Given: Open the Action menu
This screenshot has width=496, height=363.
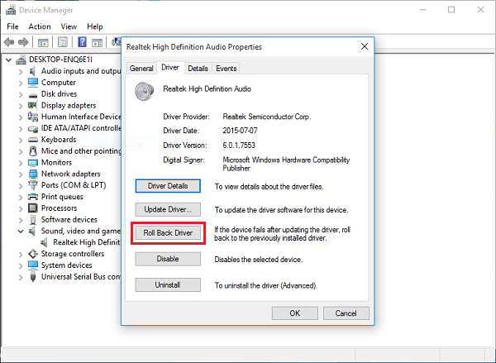Looking at the screenshot, I should (x=40, y=26).
